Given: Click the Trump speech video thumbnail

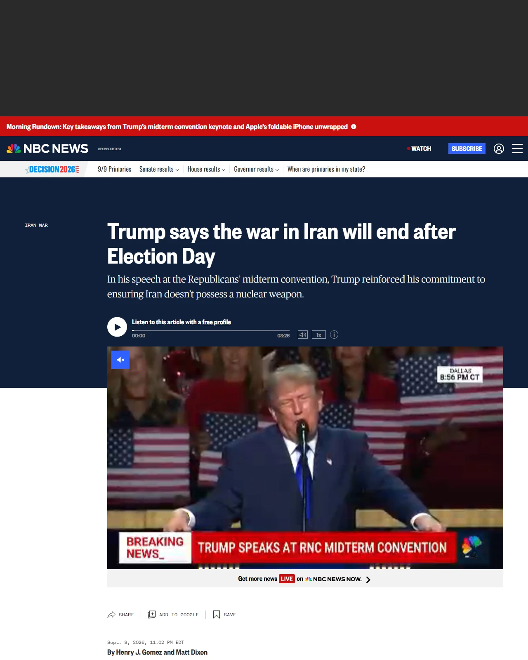Looking at the screenshot, I should coord(305,458).
